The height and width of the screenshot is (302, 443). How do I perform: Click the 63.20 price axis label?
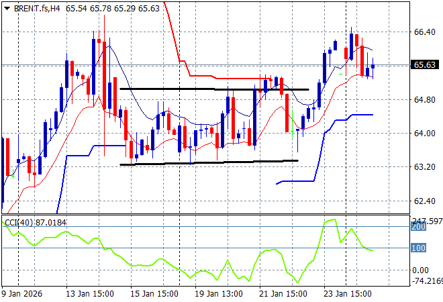point(423,166)
